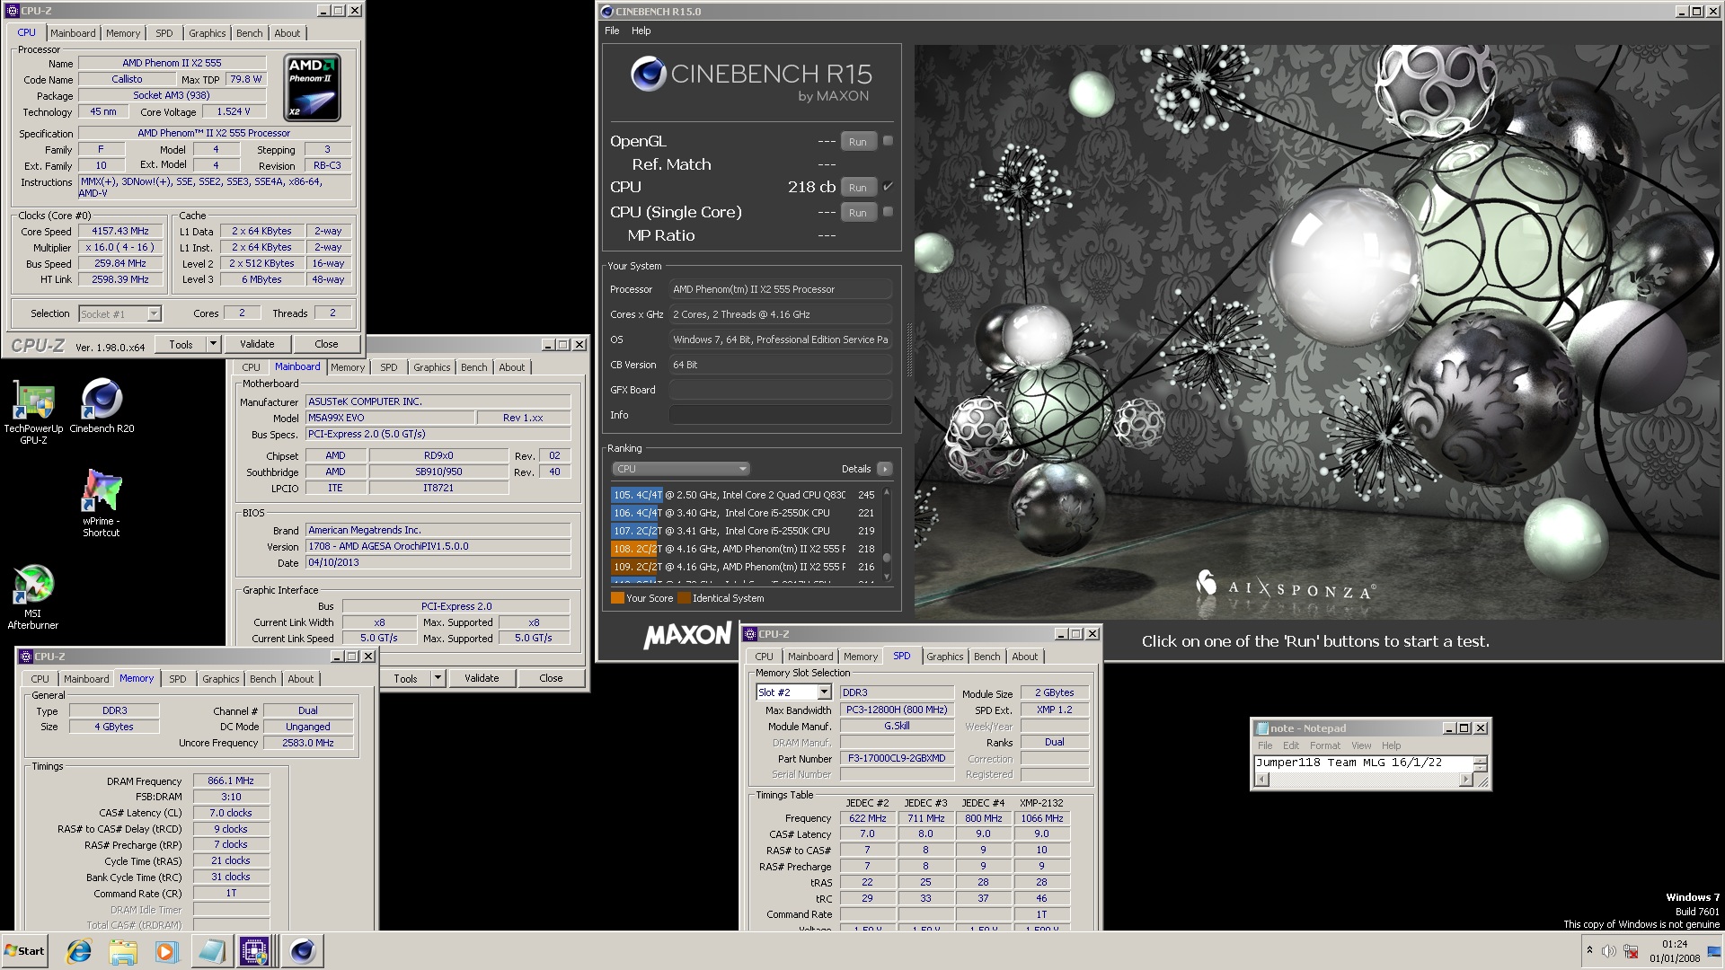This screenshot has height=970, width=1725.
Task: Select ranking row 107 i5-2550K 219
Action: (744, 531)
